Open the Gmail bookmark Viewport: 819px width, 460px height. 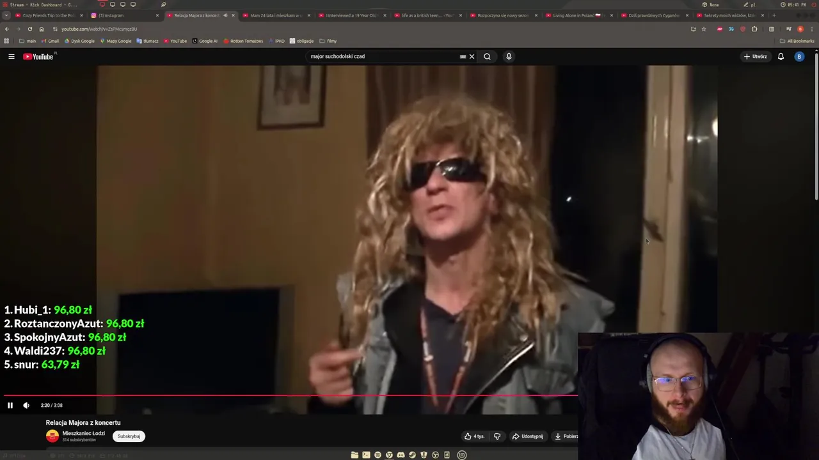point(50,41)
